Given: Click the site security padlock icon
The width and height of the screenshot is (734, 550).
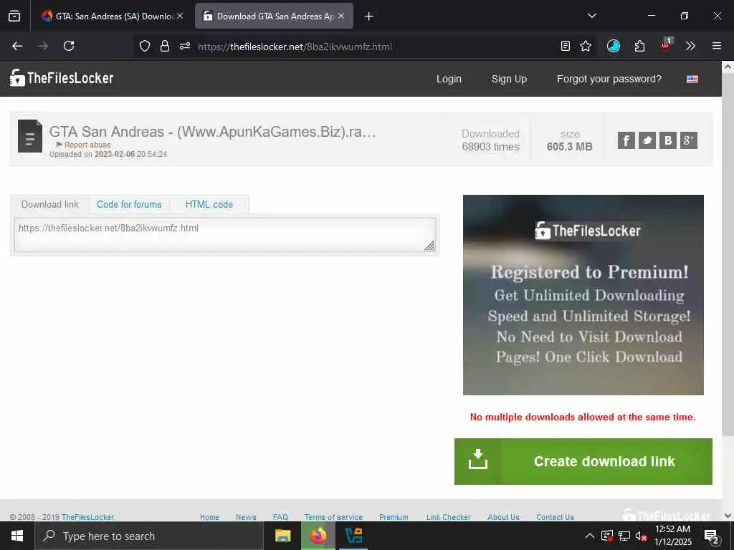Looking at the screenshot, I should tap(164, 46).
